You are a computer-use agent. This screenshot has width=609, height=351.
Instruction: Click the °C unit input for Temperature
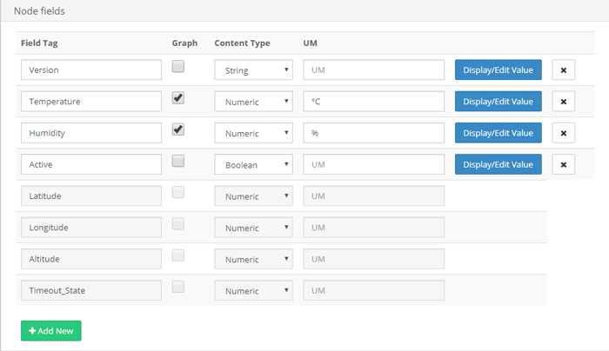pos(373,102)
